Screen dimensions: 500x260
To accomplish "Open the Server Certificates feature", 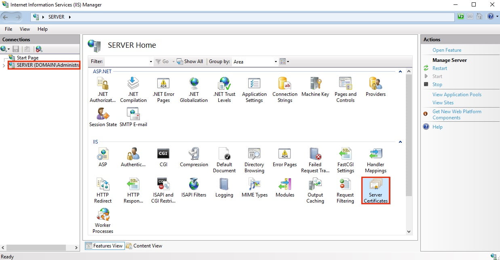I will [x=375, y=189].
